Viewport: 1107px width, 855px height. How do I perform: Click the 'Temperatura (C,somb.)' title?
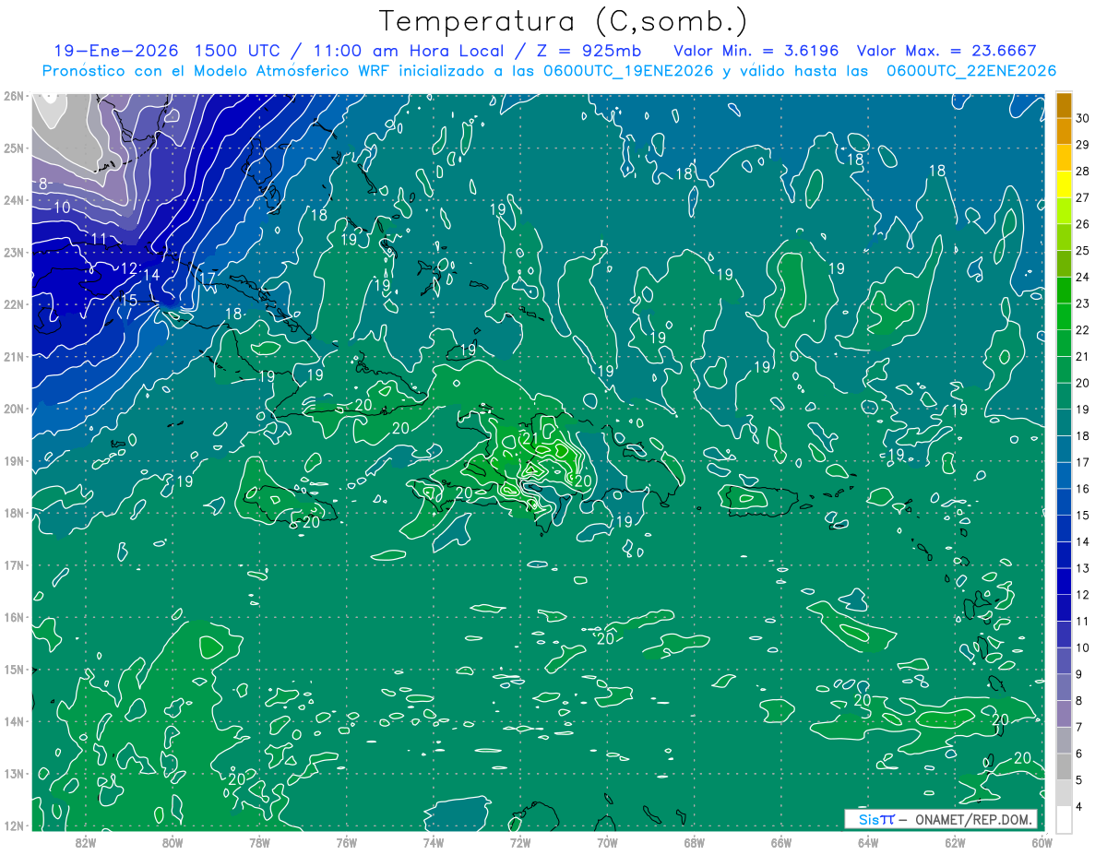pos(564,21)
